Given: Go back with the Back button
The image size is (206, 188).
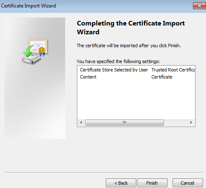Looking at the screenshot, I should [x=121, y=183].
